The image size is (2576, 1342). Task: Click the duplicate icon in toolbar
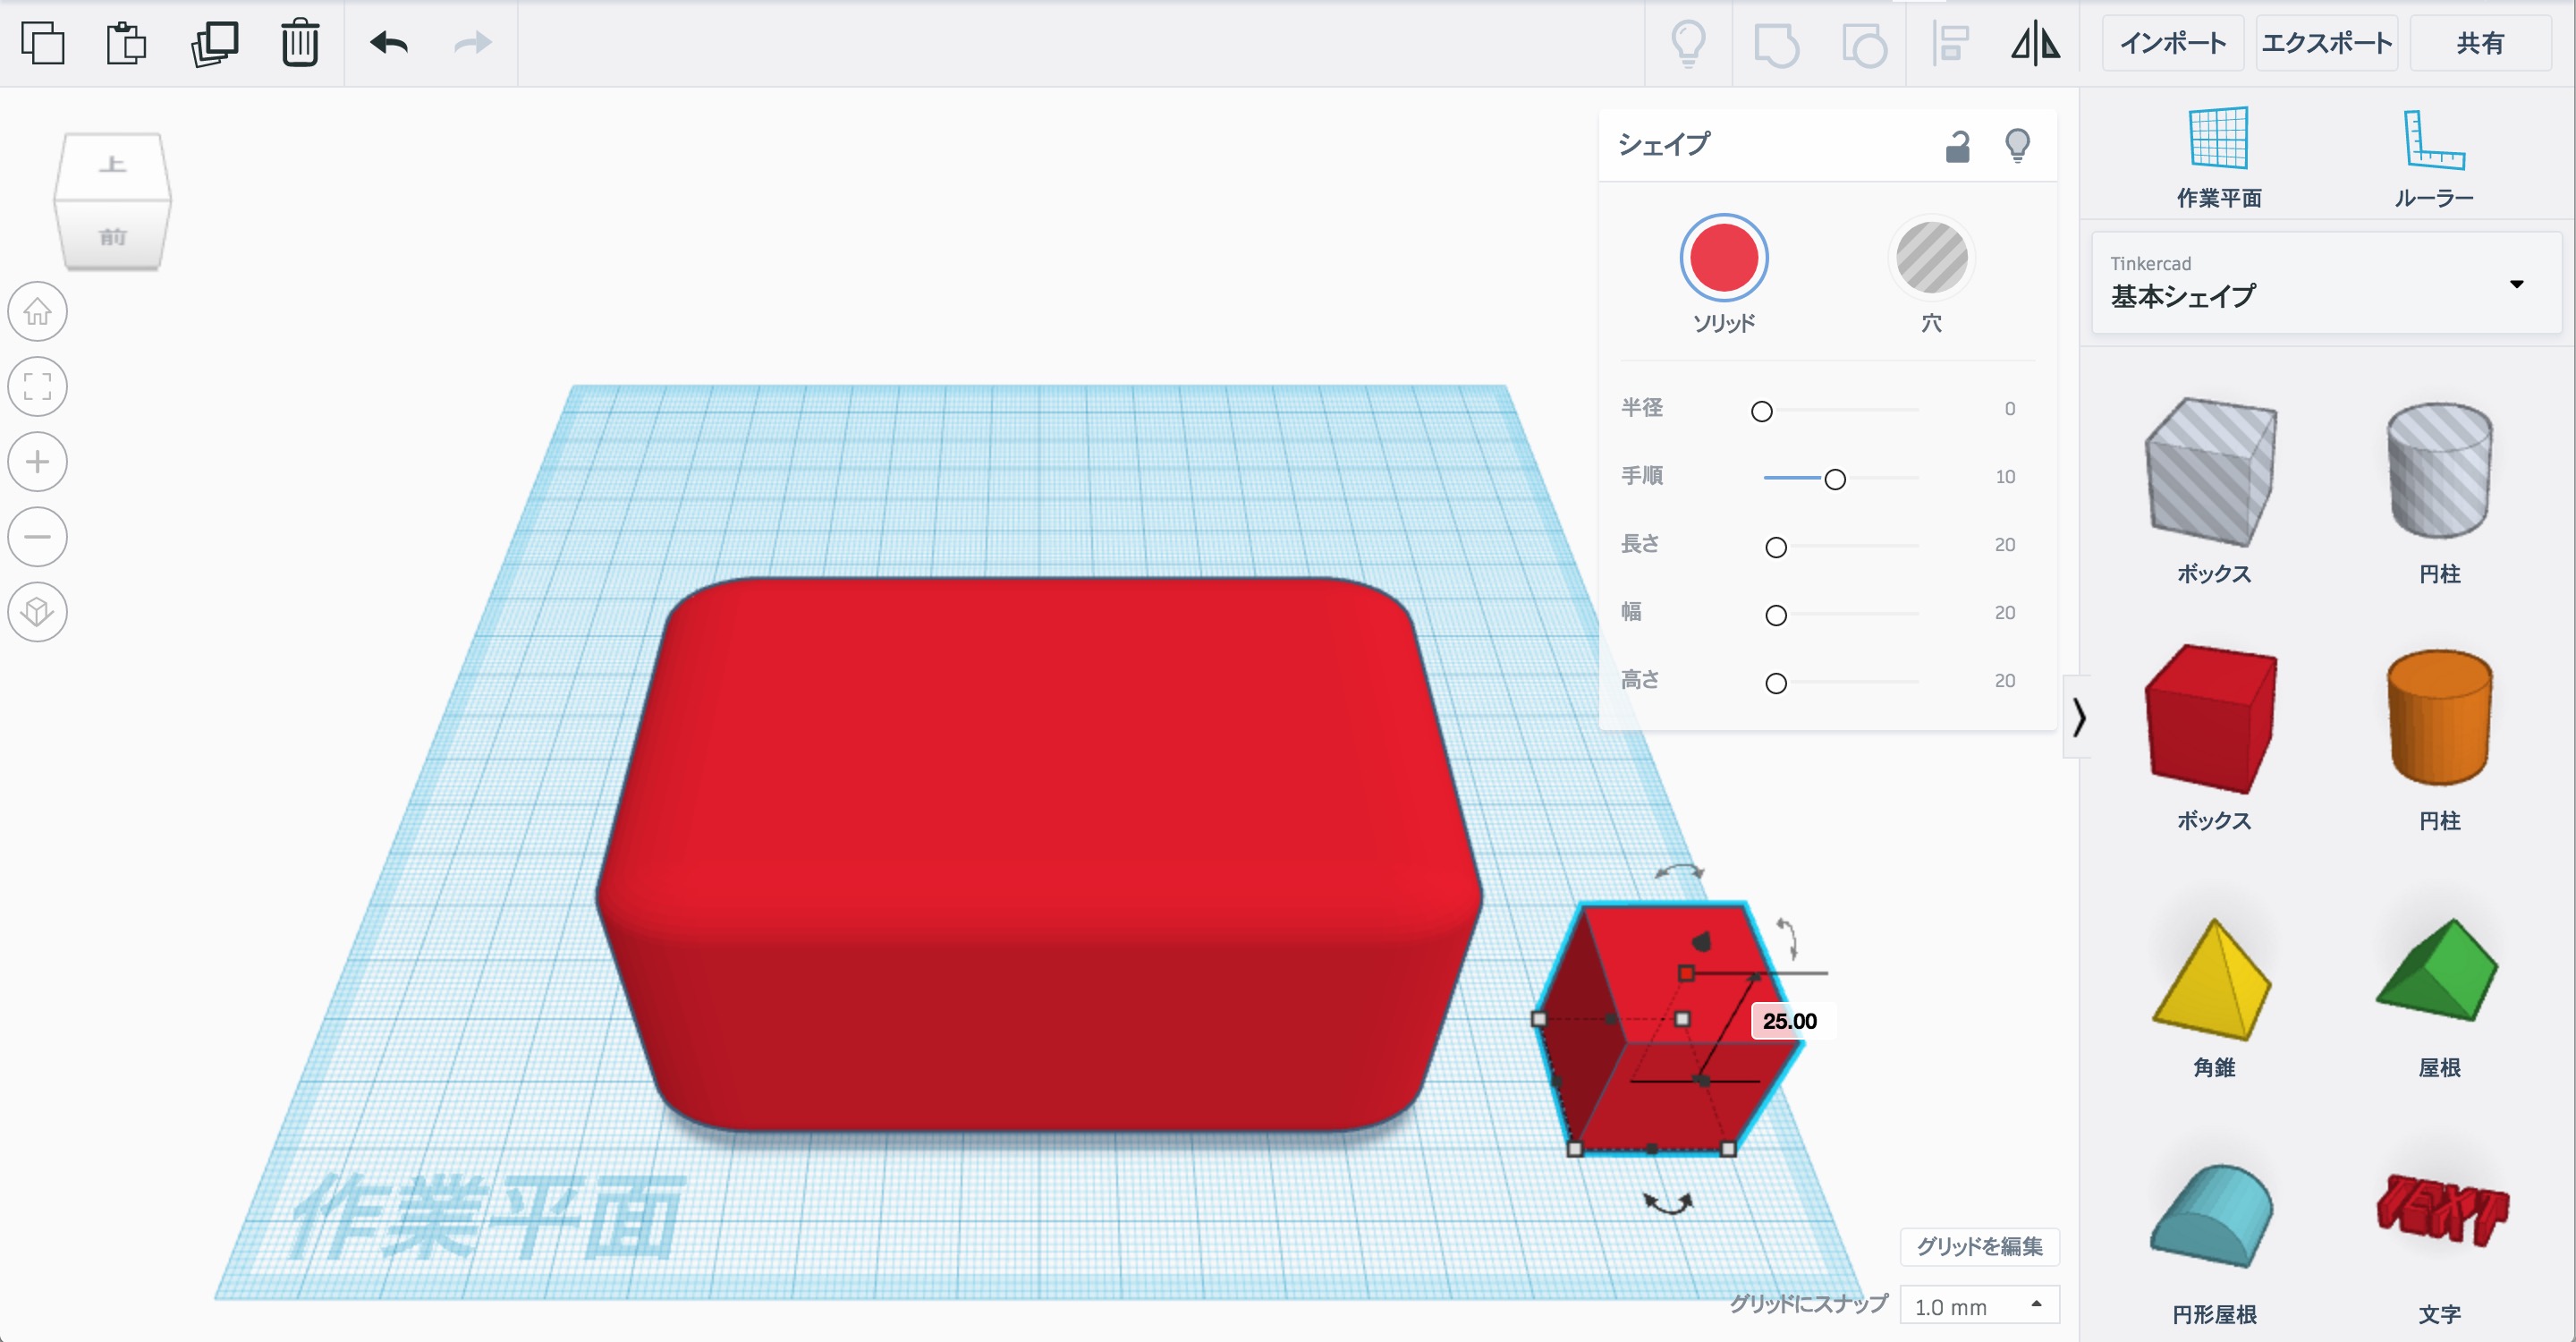point(214,43)
